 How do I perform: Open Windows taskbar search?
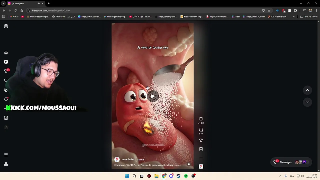pyautogui.click(x=134, y=176)
